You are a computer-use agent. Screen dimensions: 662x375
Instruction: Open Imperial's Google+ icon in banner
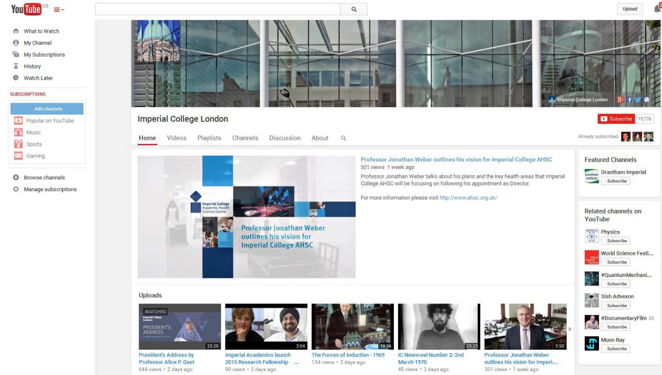[x=620, y=100]
